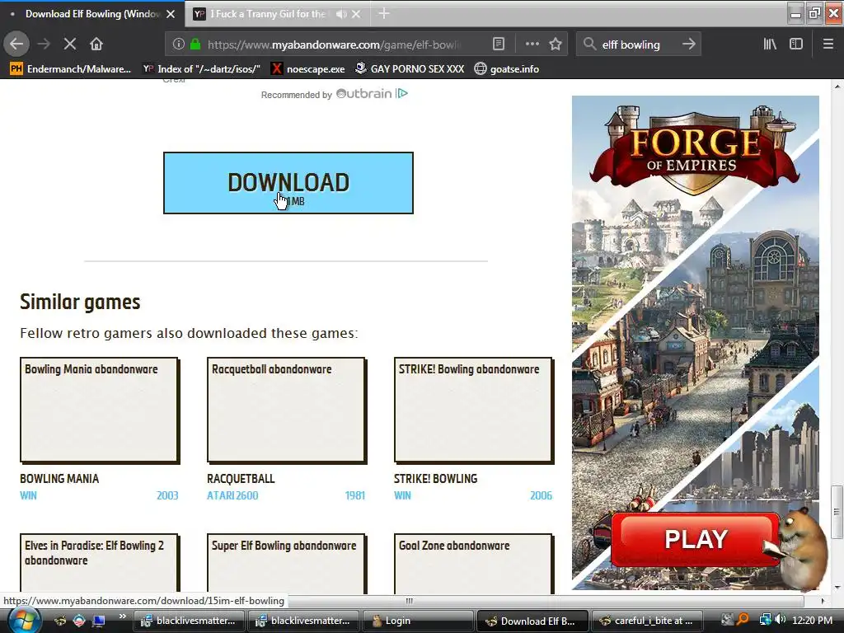Click the orange search tray icon
The height and width of the screenshot is (633, 844).
point(743,620)
